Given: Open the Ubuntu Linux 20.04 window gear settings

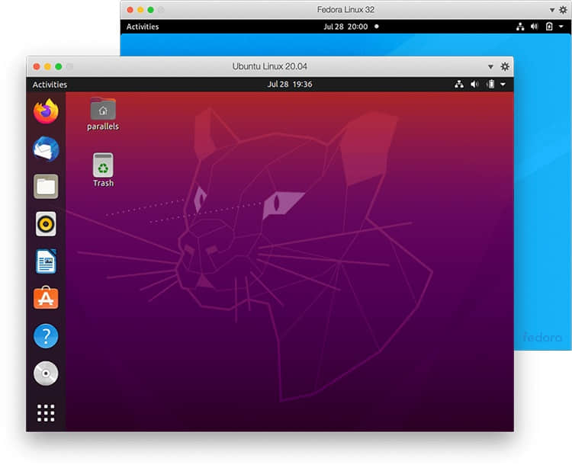Looking at the screenshot, I should [x=505, y=67].
